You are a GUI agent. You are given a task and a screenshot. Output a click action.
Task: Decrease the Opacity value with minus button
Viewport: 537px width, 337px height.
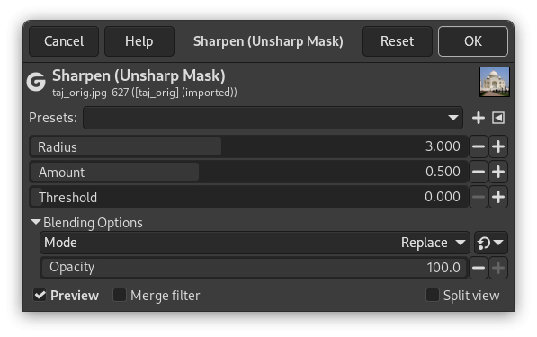tap(479, 268)
